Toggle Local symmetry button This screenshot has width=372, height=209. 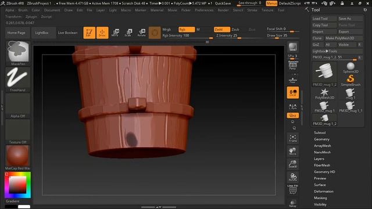pos(293,92)
